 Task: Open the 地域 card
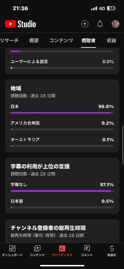coord(62,116)
